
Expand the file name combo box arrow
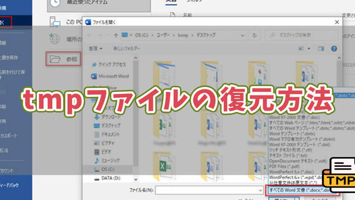pyautogui.click(x=260, y=190)
